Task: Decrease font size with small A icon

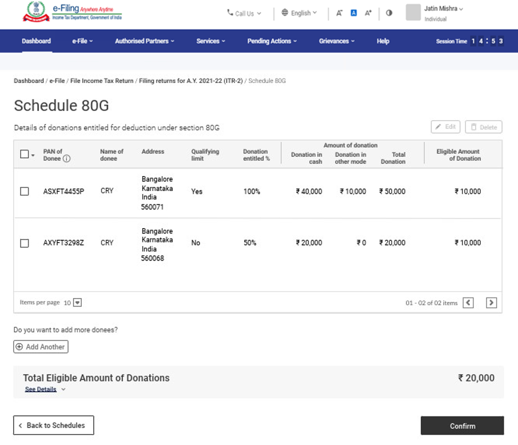Action: point(339,13)
